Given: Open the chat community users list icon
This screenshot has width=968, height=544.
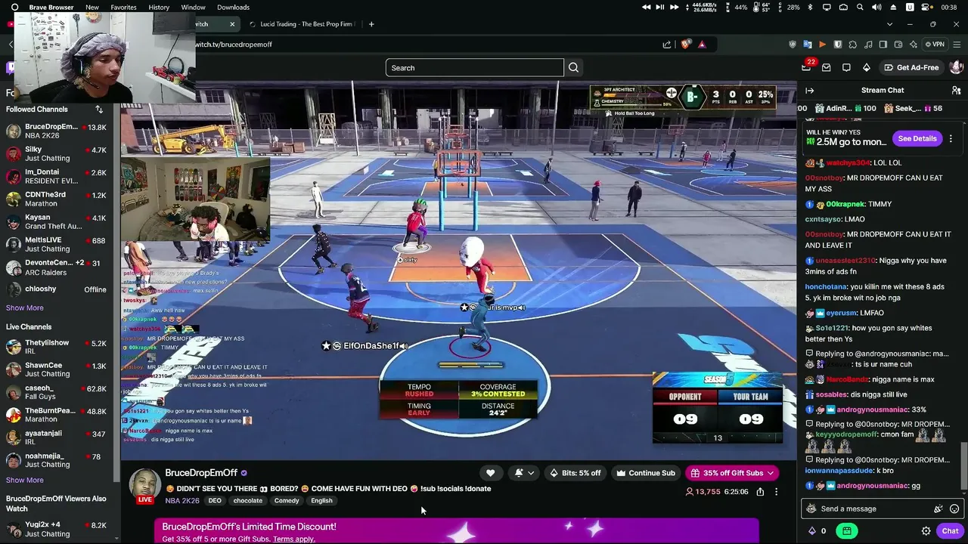Looking at the screenshot, I should pyautogui.click(x=956, y=91).
